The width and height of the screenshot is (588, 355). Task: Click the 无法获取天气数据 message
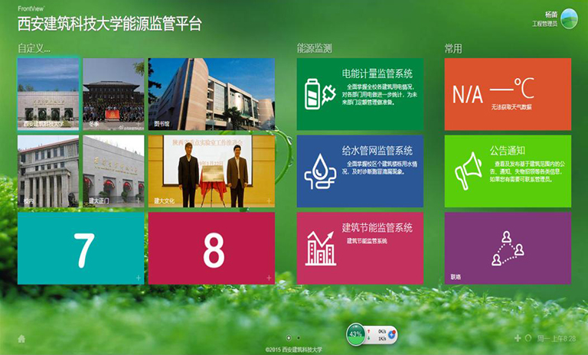pos(511,107)
